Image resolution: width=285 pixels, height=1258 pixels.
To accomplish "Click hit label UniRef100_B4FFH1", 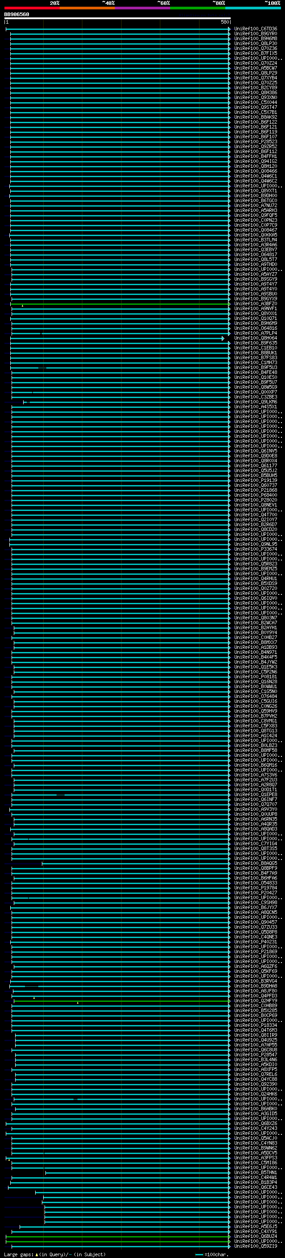I will pyautogui.click(x=255, y=156).
